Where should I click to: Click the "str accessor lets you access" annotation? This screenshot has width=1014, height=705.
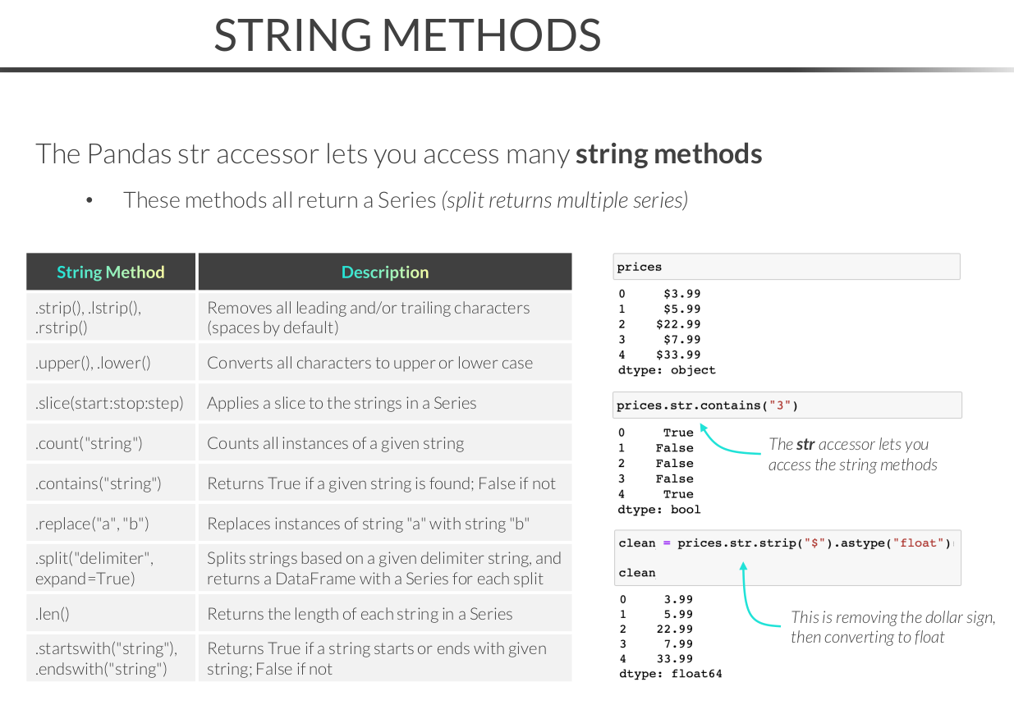852,455
